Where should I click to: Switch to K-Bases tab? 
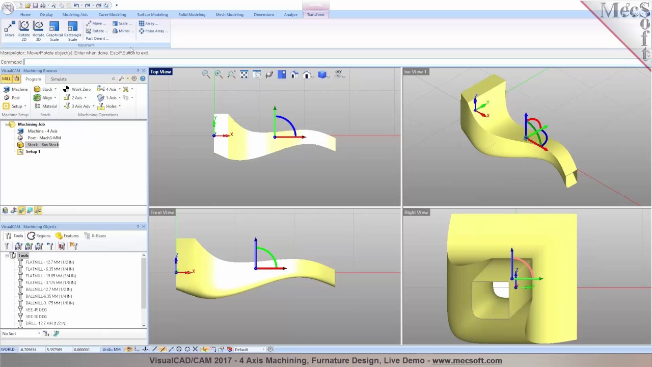95,236
